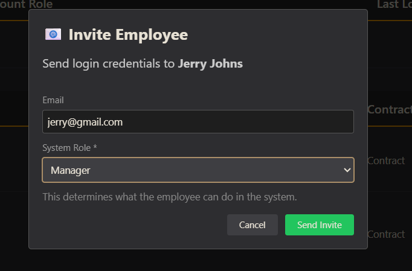Click the Contract entry beside Send Invite button
The width and height of the screenshot is (412, 271).
click(385, 234)
